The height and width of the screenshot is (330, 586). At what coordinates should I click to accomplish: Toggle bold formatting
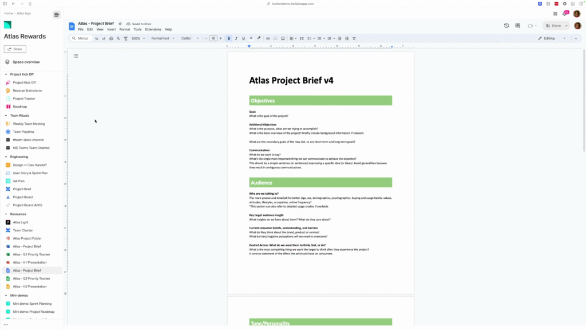[x=229, y=38]
